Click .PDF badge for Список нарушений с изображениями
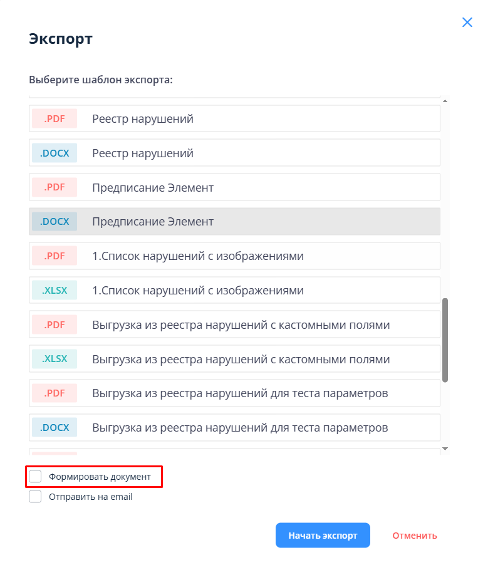The height and width of the screenshot is (565, 478). 55,256
